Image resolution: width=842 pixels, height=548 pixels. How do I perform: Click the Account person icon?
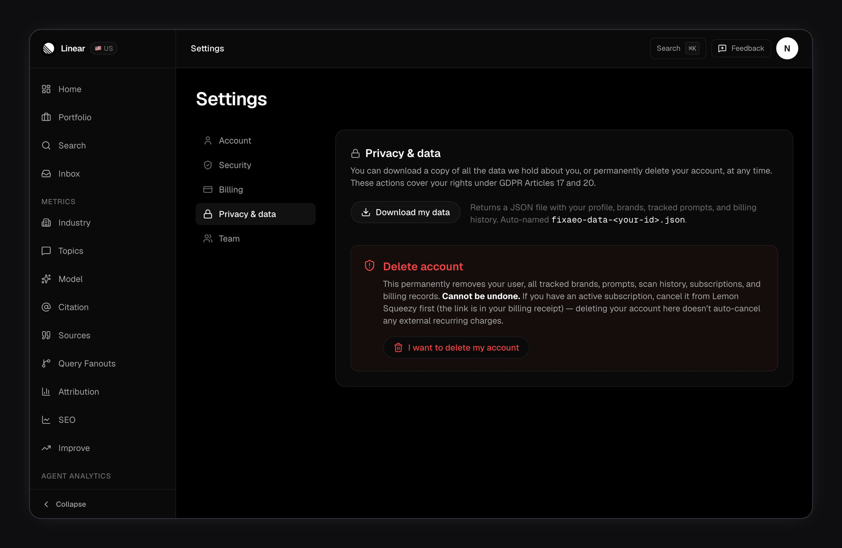(208, 141)
